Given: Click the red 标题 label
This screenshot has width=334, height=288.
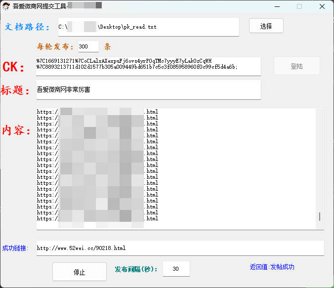Looking at the screenshot, I should click(15, 90).
